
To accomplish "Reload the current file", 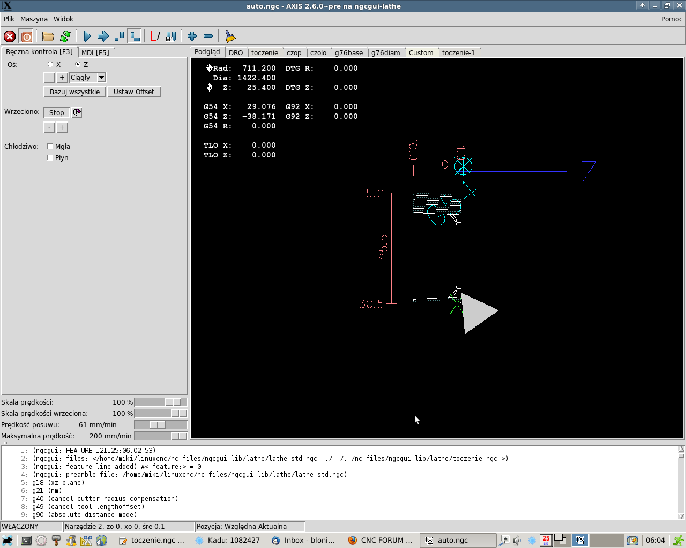I will (65, 36).
